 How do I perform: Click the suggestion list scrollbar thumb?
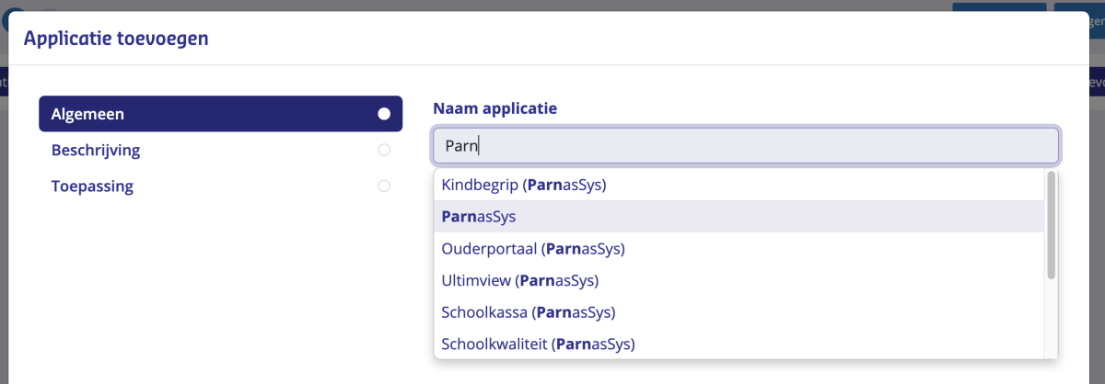click(x=1051, y=225)
